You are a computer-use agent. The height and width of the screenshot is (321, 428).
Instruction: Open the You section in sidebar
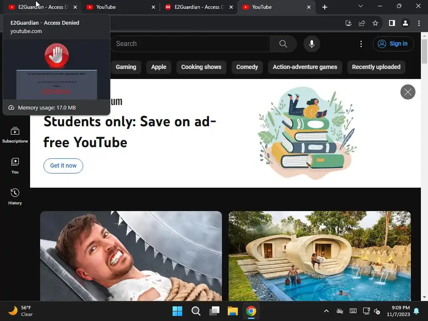click(x=15, y=166)
